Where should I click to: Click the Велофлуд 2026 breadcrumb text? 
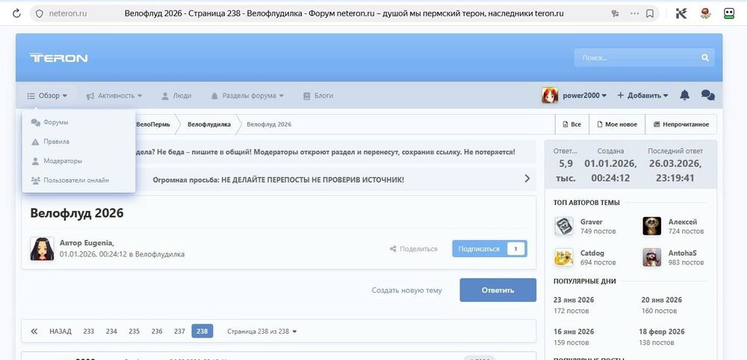click(x=269, y=124)
